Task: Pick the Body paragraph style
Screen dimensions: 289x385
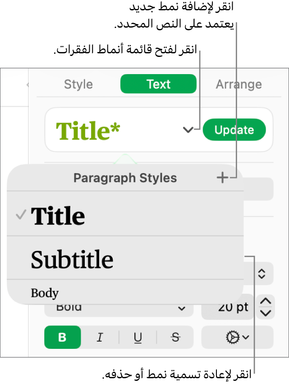Action: click(45, 293)
